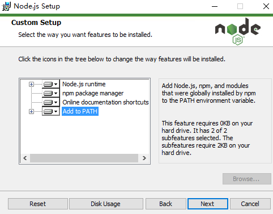
Task: Open the npm package manager install option dropdown
Action: [x=50, y=93]
